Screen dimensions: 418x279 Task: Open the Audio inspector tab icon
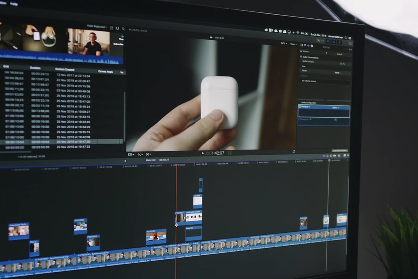309,46
